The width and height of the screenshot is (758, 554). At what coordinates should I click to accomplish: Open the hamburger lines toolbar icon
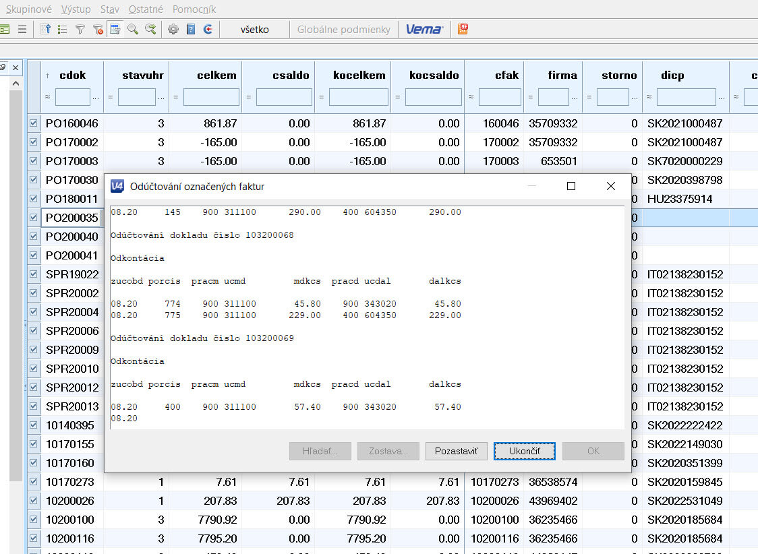(x=22, y=30)
